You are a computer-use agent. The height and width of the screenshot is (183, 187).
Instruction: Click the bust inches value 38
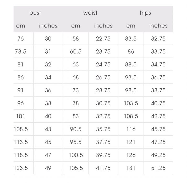coord(48,103)
